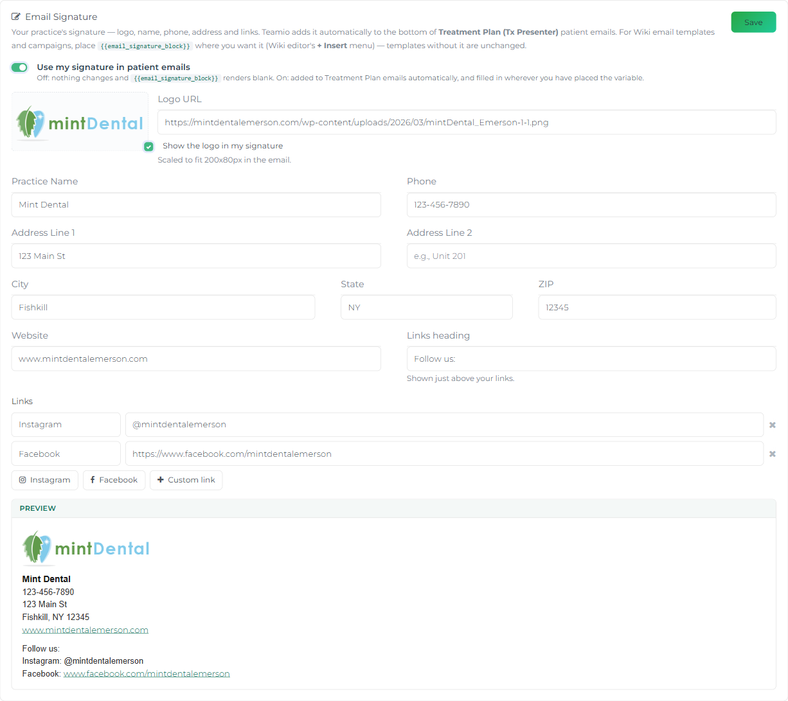Image resolution: width=788 pixels, height=701 pixels.
Task: Click the {{email_signature_block}} variable in the top description
Action: click(x=145, y=46)
